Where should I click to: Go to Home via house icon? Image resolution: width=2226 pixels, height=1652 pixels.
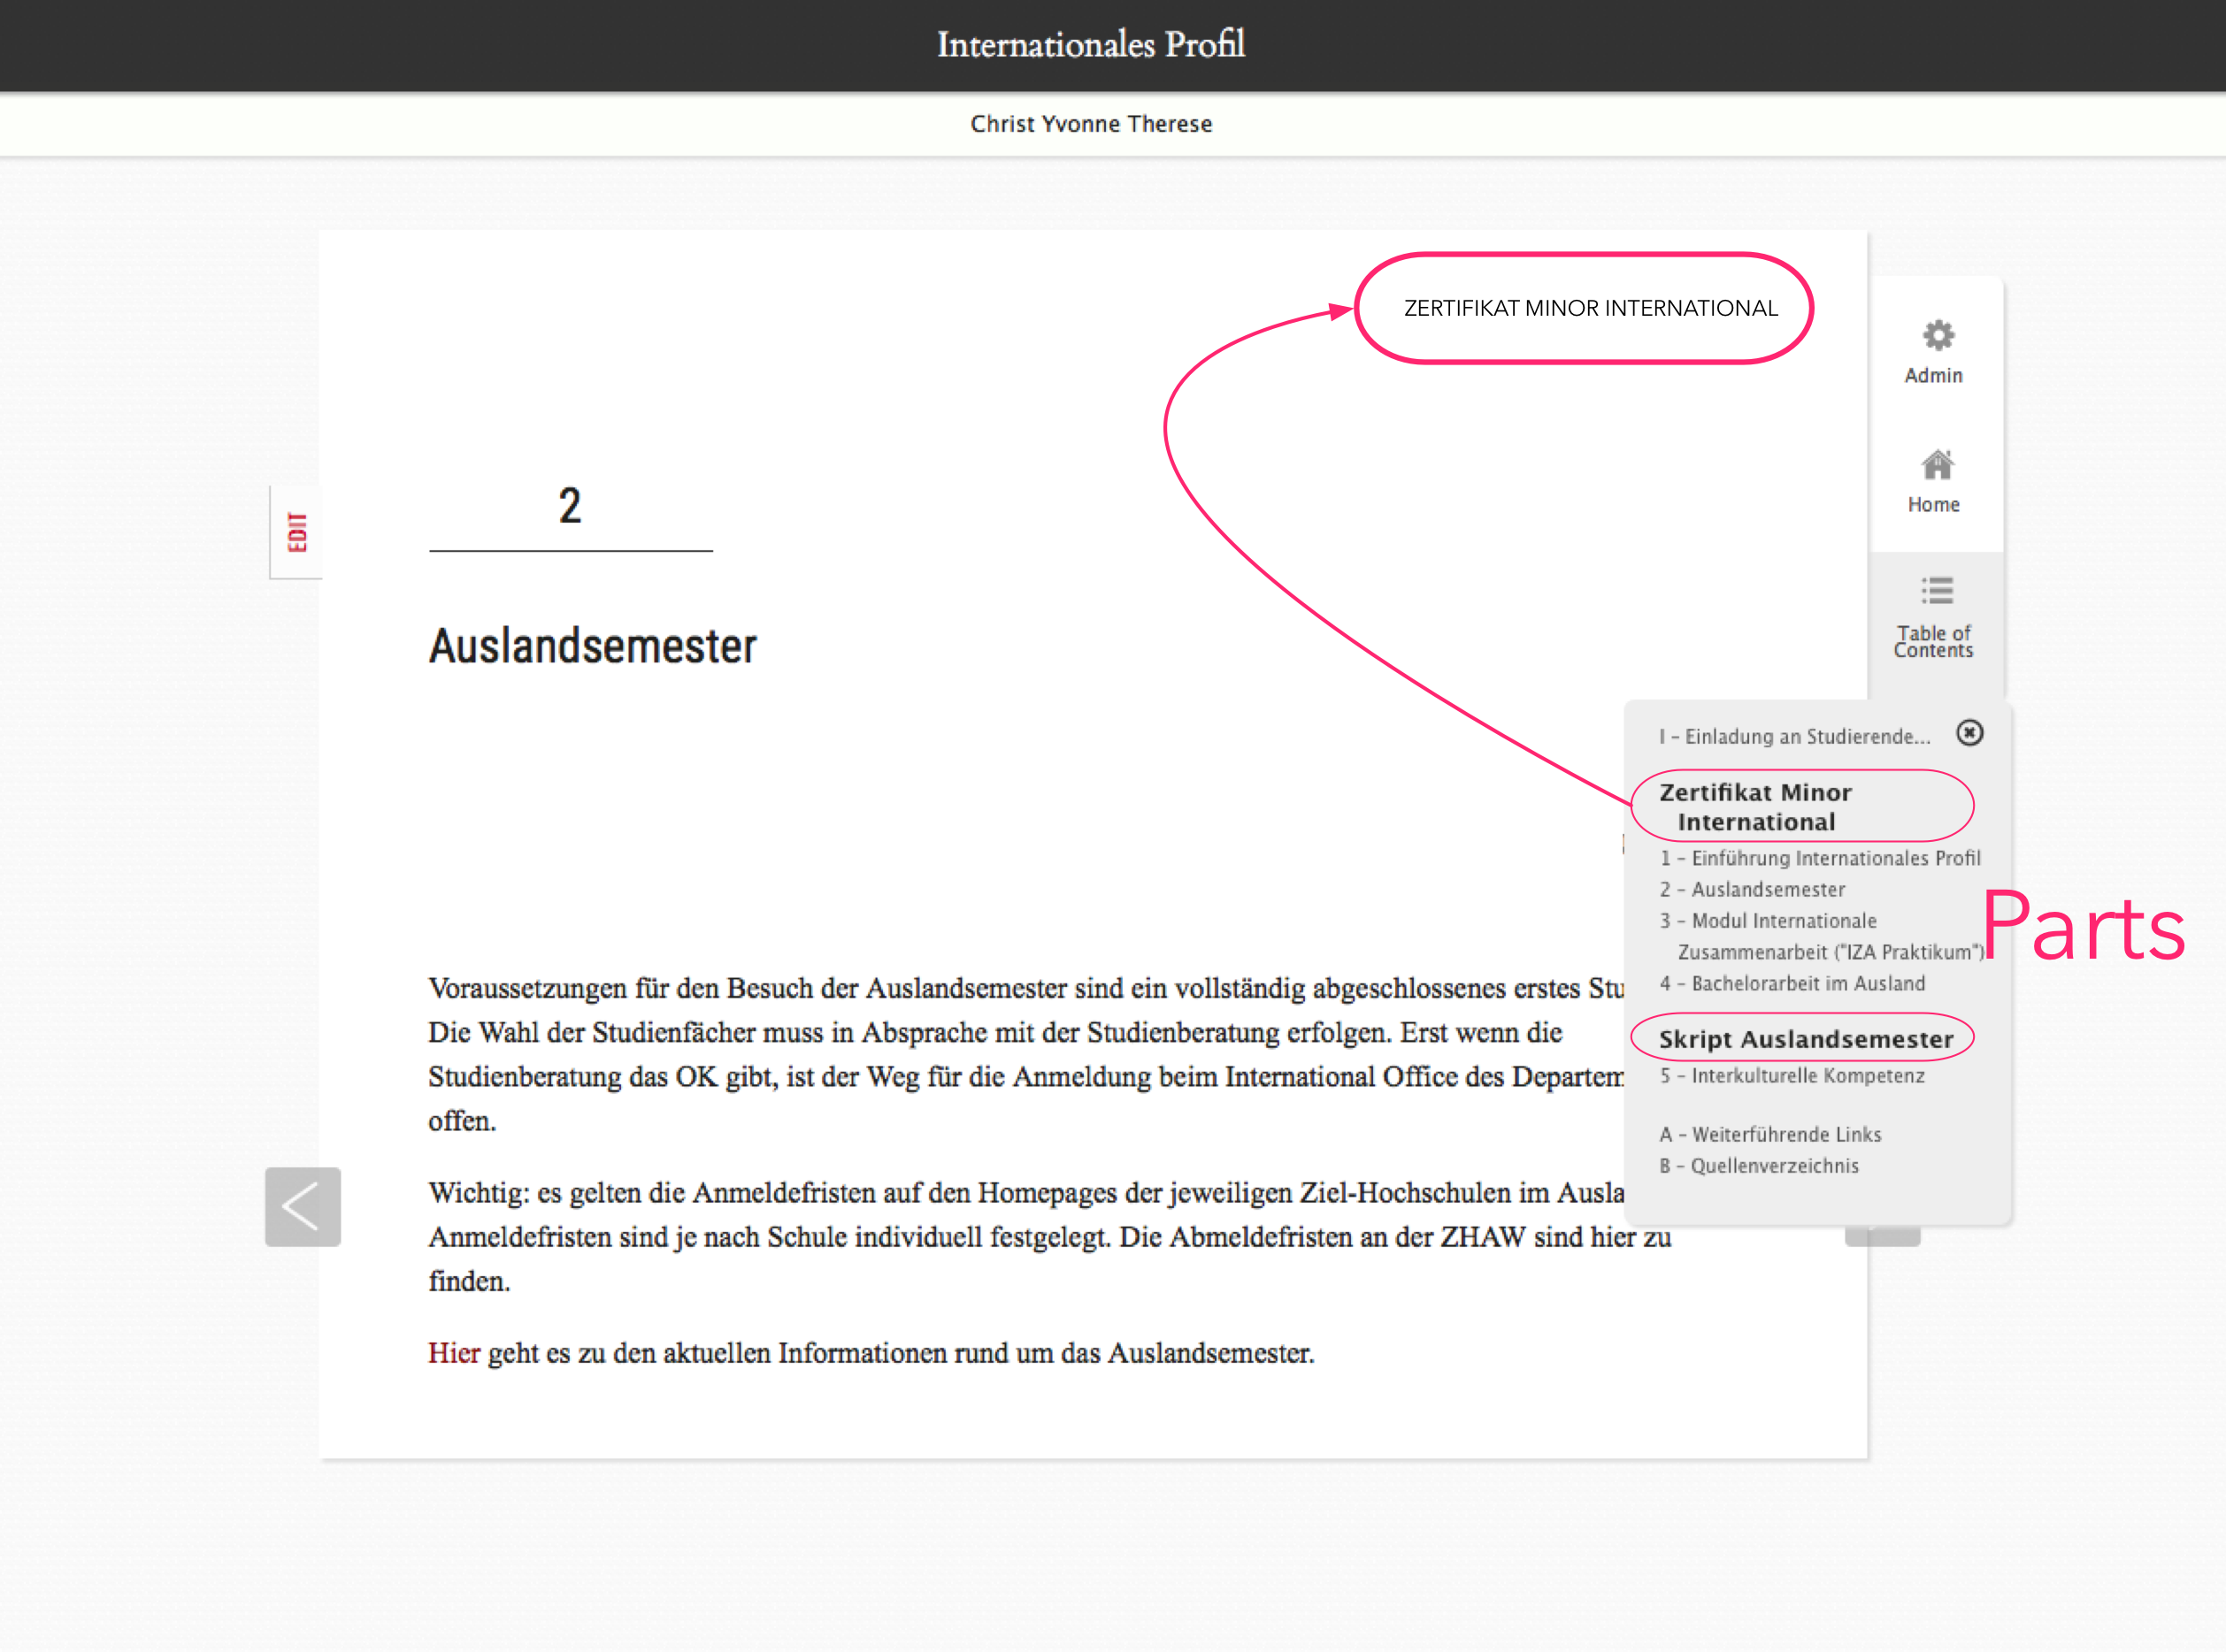[1937, 465]
